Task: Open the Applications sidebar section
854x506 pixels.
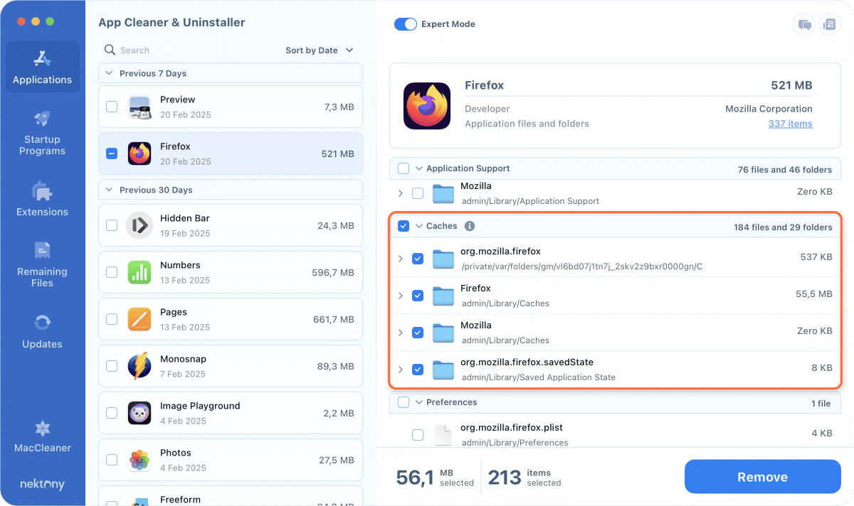Action: [42, 68]
